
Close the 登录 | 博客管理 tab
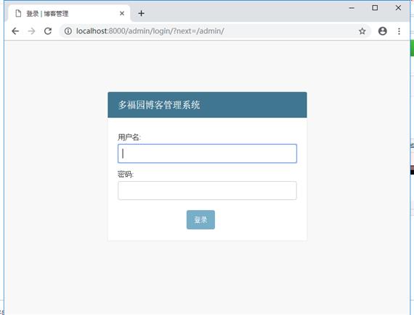coord(122,14)
